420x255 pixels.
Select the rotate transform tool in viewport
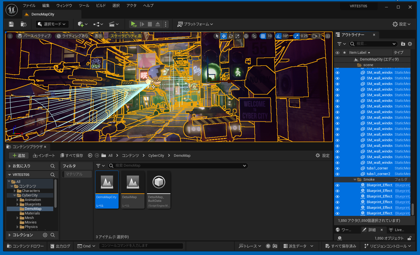pos(231,36)
